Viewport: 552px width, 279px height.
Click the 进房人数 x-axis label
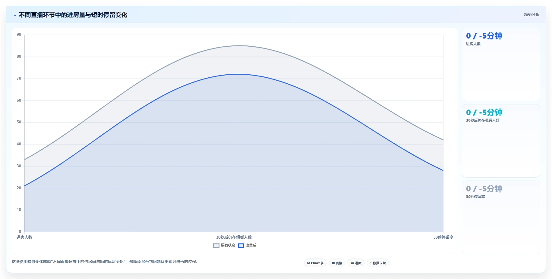tap(24, 237)
